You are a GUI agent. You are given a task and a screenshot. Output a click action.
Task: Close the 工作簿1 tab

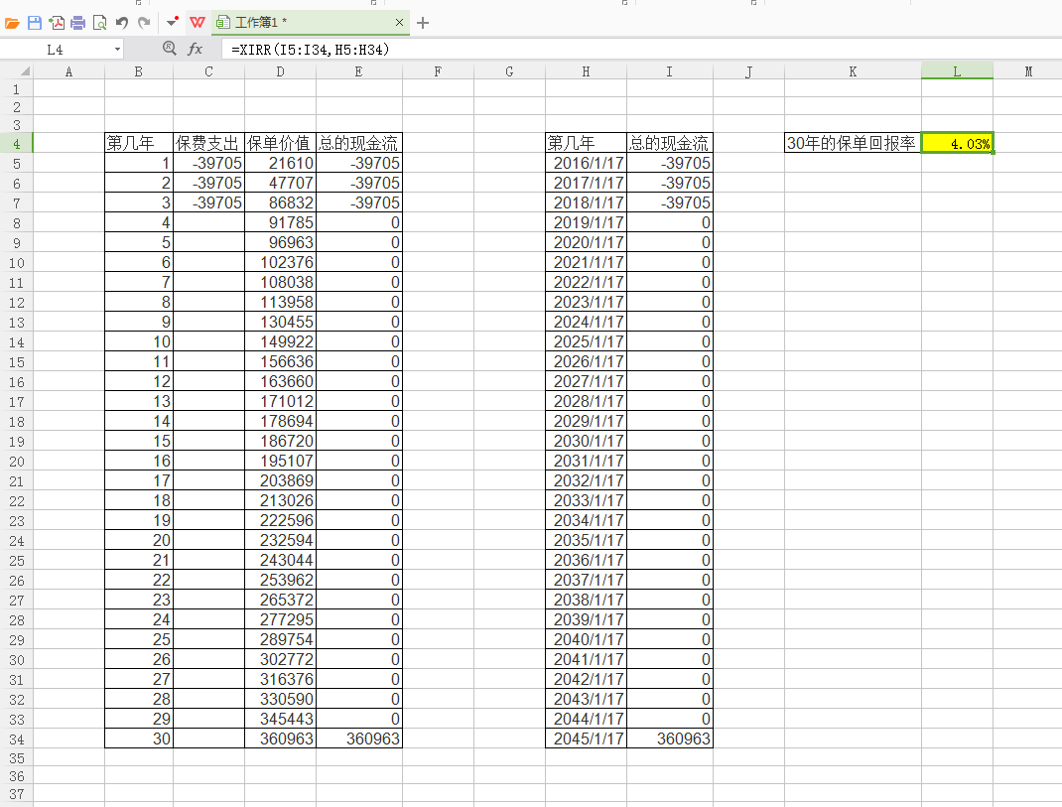point(400,23)
